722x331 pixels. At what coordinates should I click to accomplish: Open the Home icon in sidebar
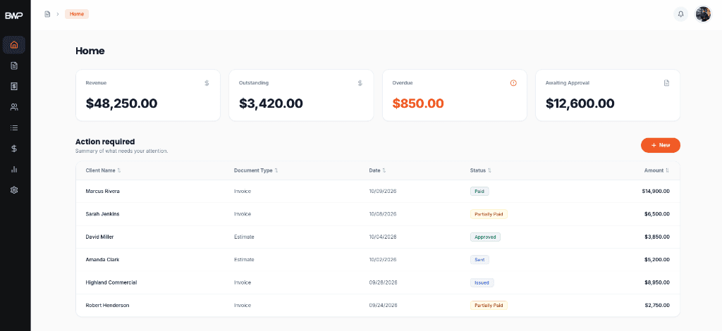pyautogui.click(x=14, y=44)
